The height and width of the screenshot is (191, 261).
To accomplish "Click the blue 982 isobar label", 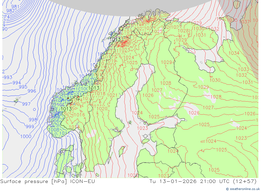I will (x=10, y=11).
